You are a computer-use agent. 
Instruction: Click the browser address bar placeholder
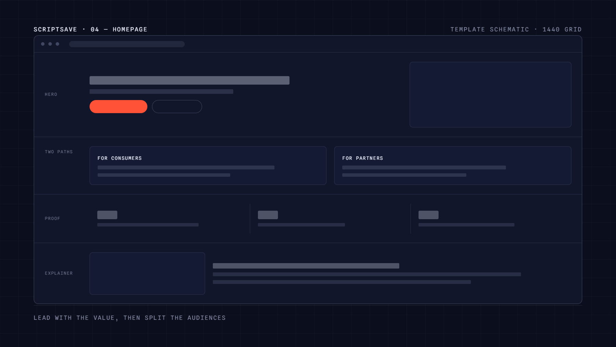point(127,44)
